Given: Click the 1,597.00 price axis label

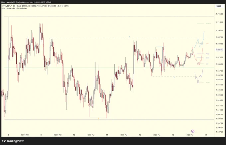Looking at the screenshot, I should (220, 123).
